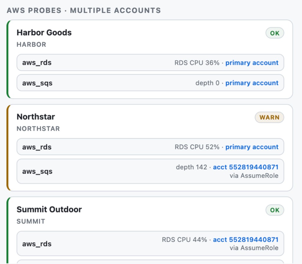Viewport: 302px width, 264px height.
Task: Click the RDS CPU 36% value
Action: 197,63
